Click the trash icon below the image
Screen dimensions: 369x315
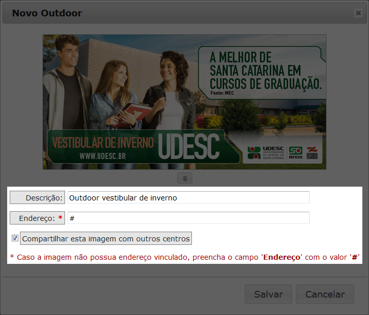pyautogui.click(x=185, y=178)
